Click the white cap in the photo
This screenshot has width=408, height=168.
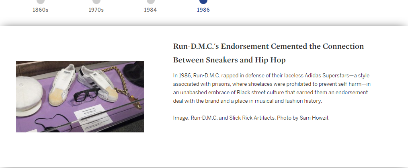(x=29, y=96)
